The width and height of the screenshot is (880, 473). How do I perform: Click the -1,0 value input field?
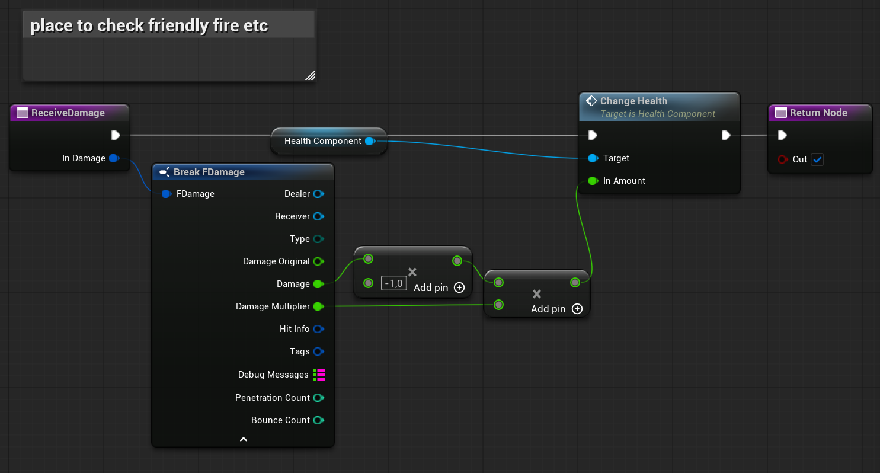tap(393, 283)
